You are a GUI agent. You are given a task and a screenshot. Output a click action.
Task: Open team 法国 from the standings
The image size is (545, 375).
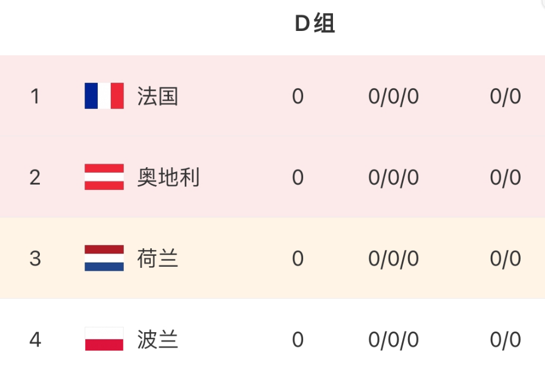pyautogui.click(x=158, y=96)
